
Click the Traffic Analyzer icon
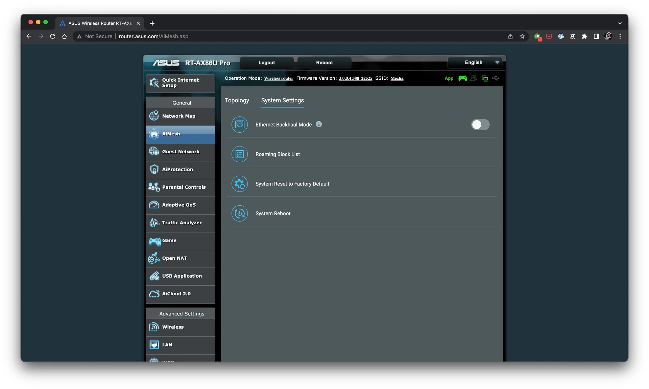pos(154,223)
